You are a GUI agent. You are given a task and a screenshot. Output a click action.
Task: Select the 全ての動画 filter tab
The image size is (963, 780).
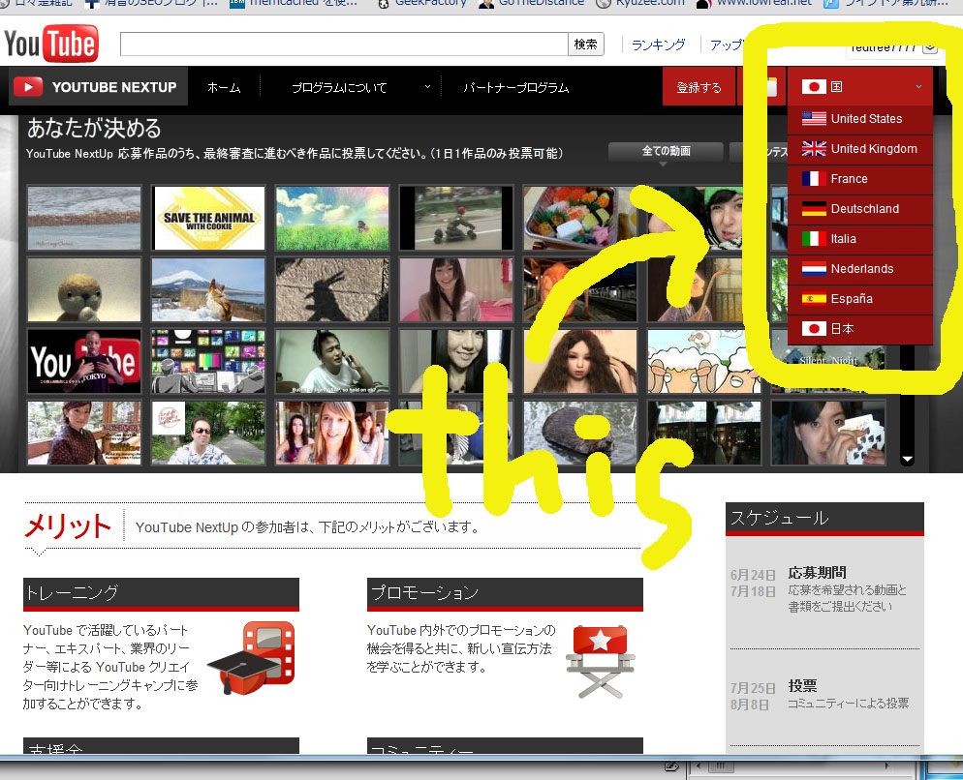tap(666, 151)
